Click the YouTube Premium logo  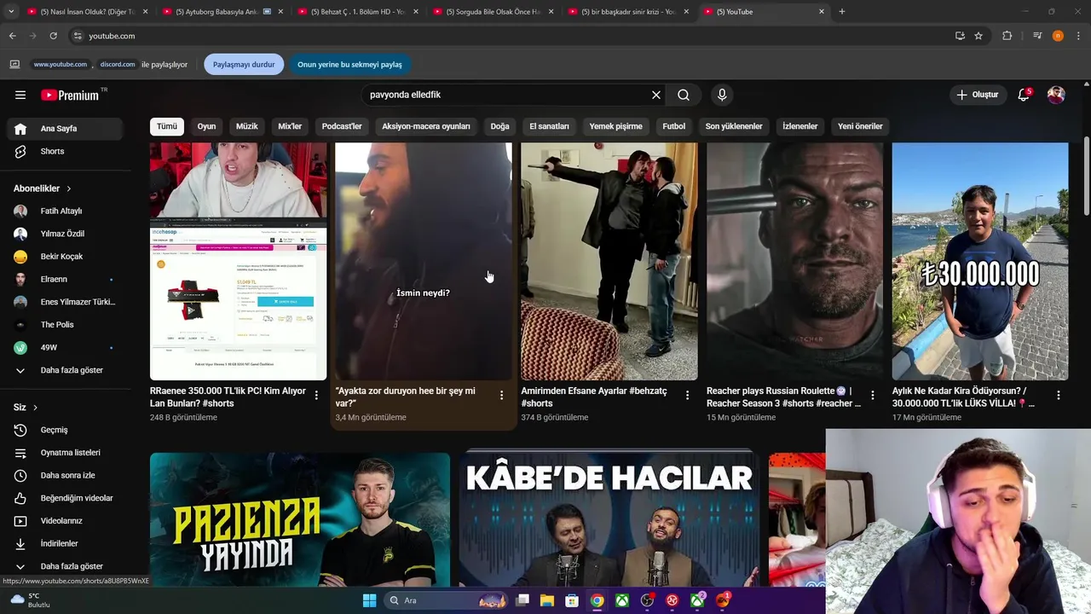pos(69,95)
